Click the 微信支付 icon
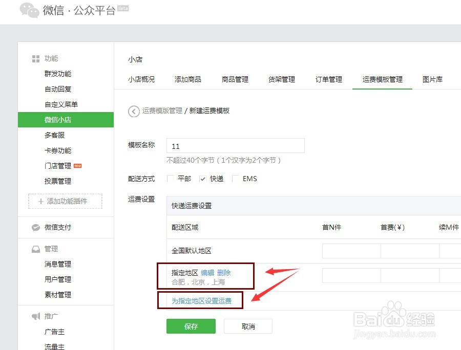The height and width of the screenshot is (350, 461). click(x=36, y=227)
